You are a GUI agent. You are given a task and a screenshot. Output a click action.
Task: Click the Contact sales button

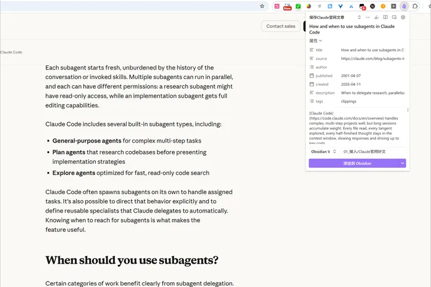[x=281, y=26]
